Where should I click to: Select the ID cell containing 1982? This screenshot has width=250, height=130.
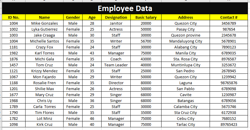click(14, 53)
